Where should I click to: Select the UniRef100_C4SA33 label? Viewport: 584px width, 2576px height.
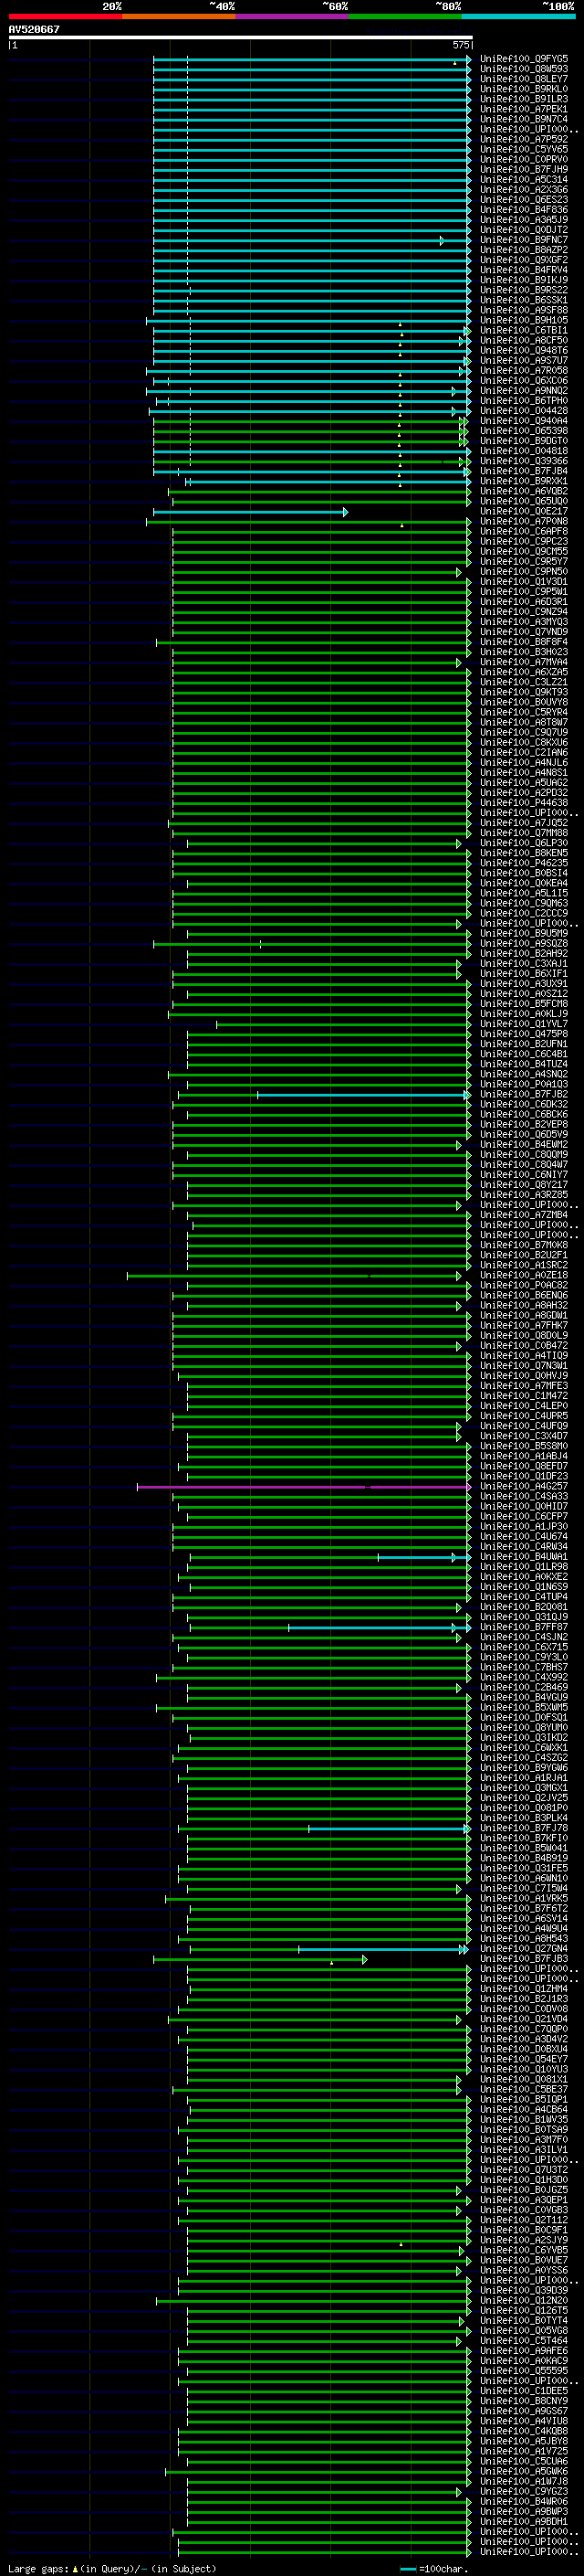524,1497
